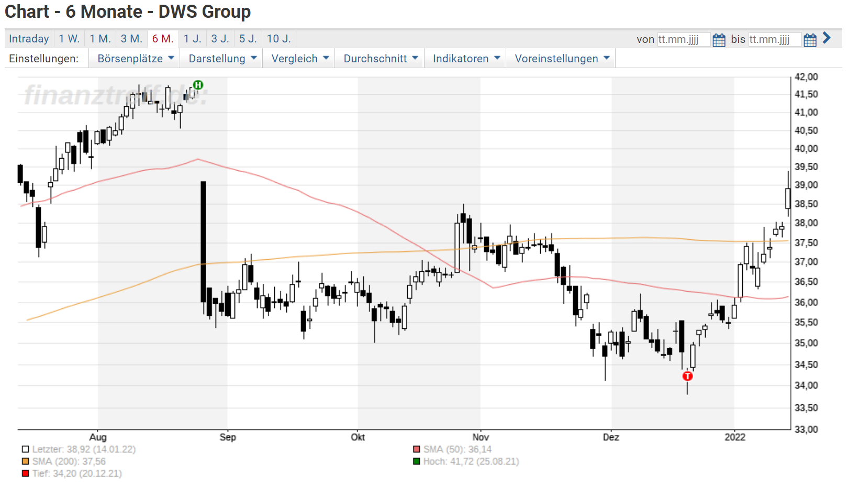Screen dimensions: 848x487
Task: Expand the Börsenplätze dropdown
Action: (136, 59)
